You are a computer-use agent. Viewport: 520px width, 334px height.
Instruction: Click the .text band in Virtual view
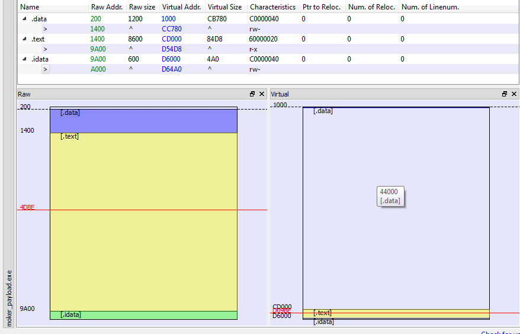point(396,313)
